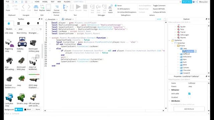The image size is (214, 120).
Task: Open the FILE menu
Action: (7, 2)
